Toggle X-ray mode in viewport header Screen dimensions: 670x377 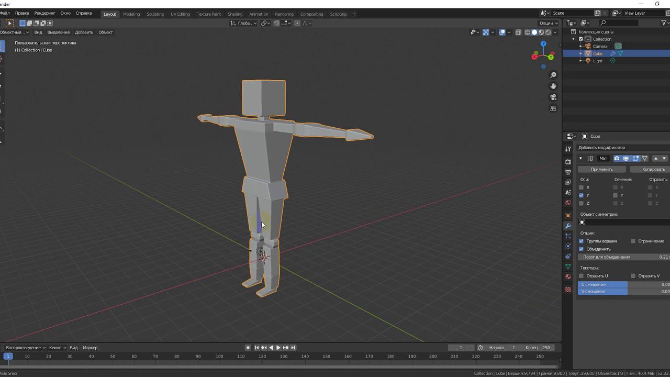[x=518, y=32]
